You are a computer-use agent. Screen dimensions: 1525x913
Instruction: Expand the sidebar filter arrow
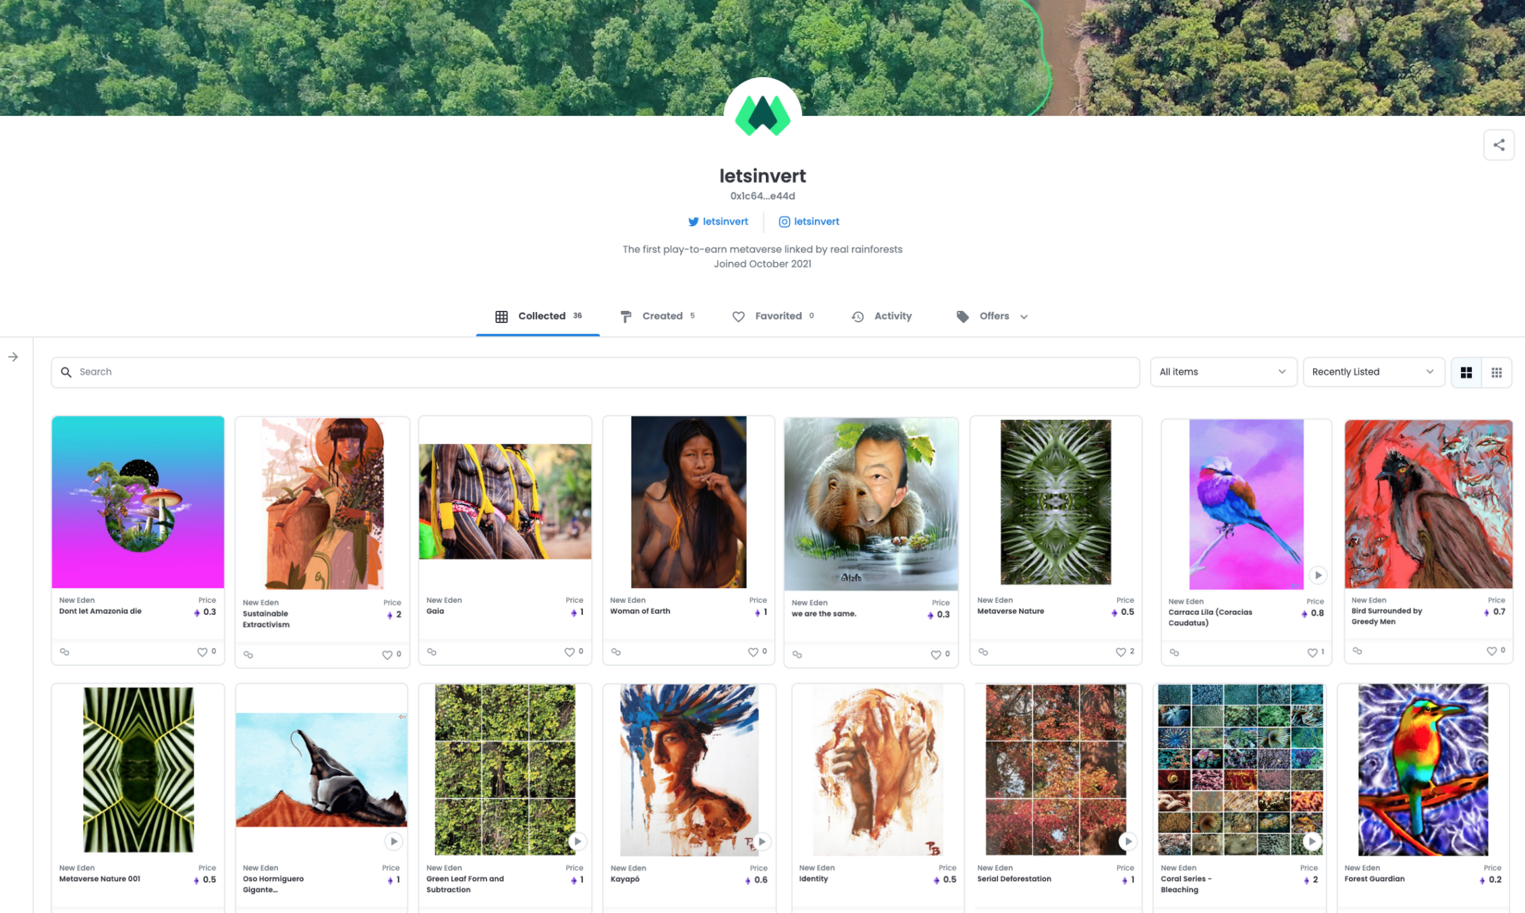point(13,357)
